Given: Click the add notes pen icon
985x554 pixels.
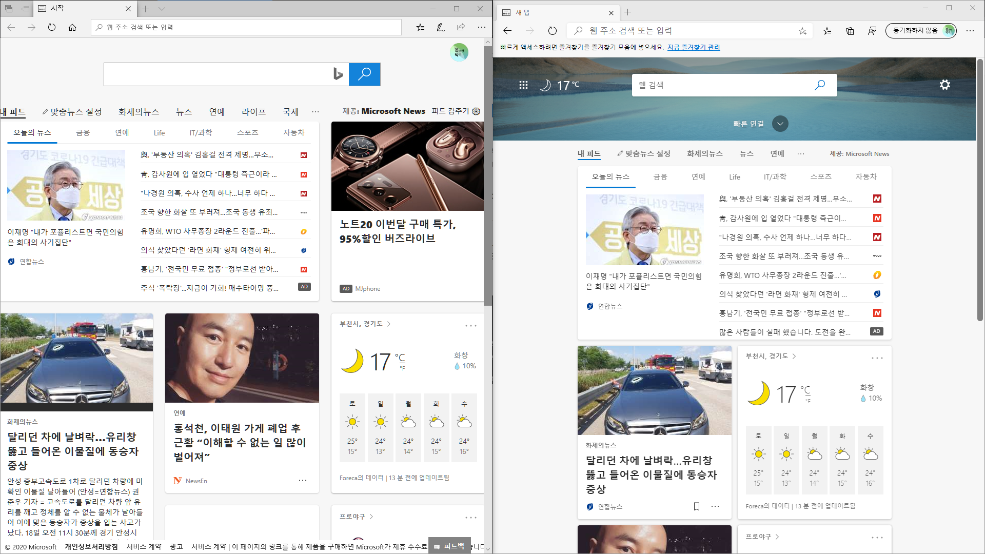Looking at the screenshot, I should pos(440,27).
